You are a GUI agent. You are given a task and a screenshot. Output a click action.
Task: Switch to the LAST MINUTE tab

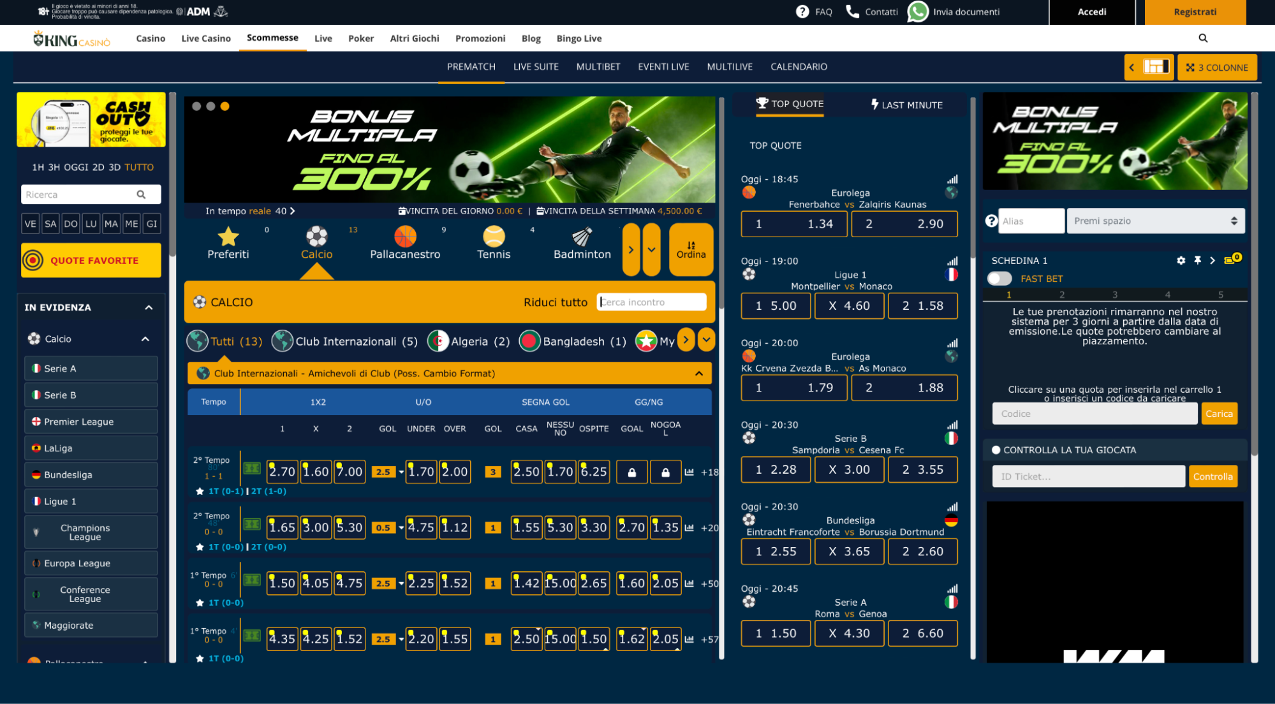(x=906, y=105)
